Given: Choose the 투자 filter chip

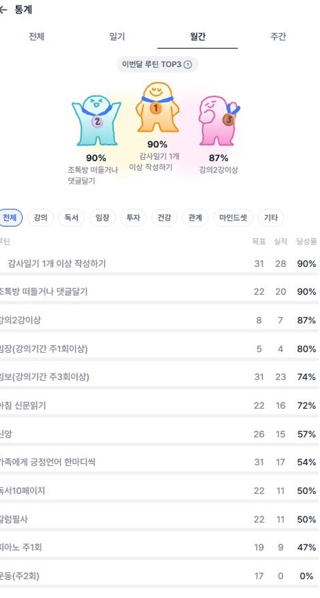Looking at the screenshot, I should [133, 218].
